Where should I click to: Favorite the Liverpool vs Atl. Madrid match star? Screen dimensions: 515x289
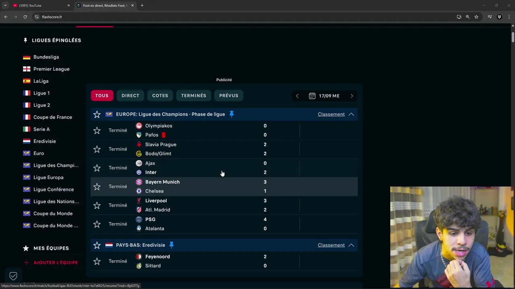coord(97,206)
